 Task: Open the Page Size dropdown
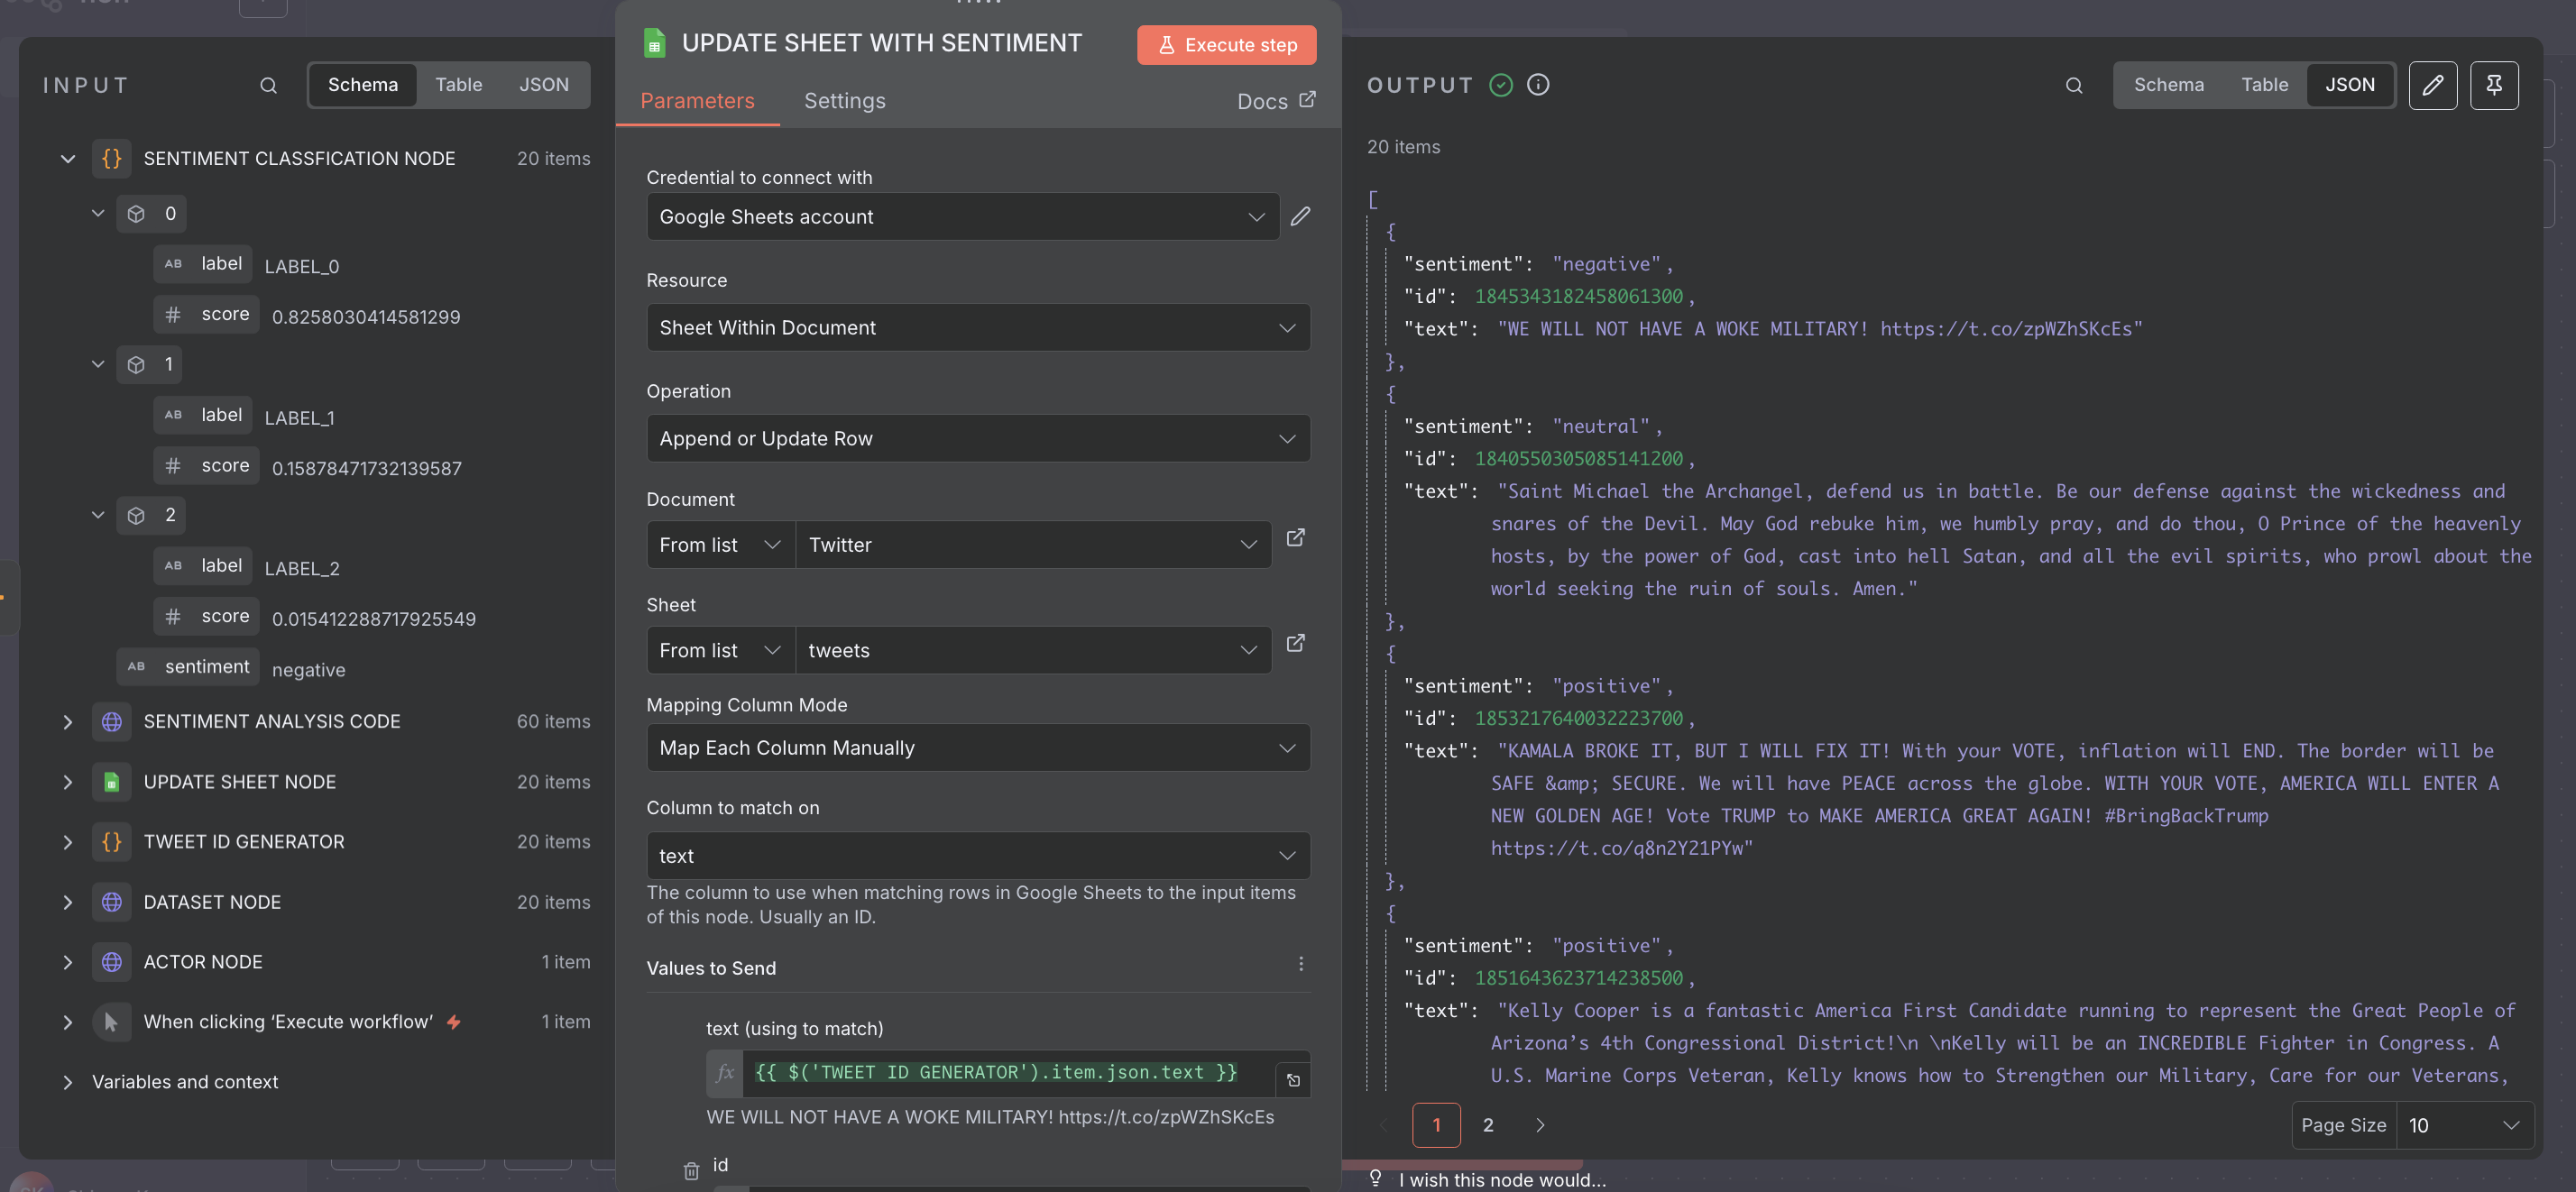click(x=2464, y=1125)
